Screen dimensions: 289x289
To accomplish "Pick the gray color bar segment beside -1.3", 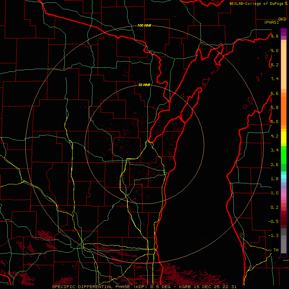I will 284,237.
